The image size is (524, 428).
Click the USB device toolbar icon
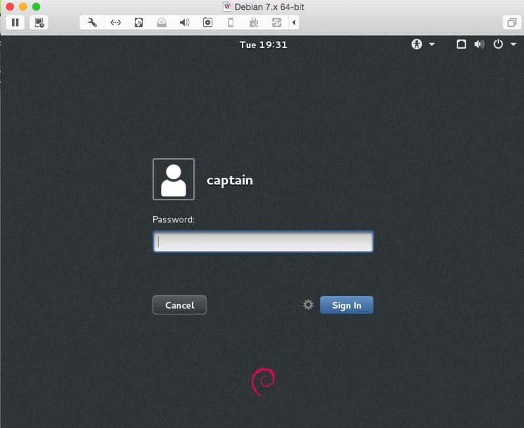pos(254,22)
